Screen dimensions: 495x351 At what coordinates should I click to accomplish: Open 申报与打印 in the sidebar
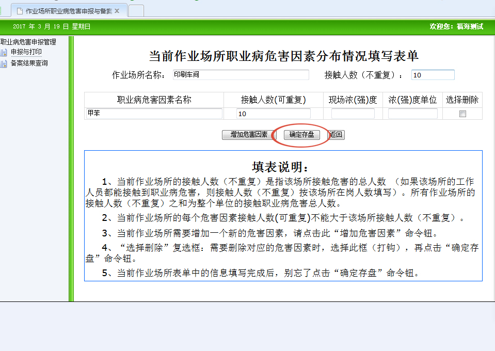pyautogui.click(x=26, y=52)
